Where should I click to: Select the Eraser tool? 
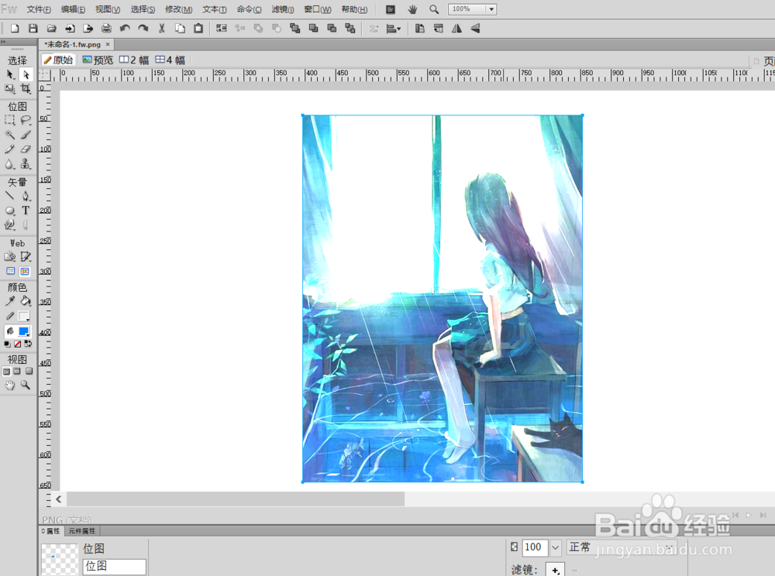26,149
